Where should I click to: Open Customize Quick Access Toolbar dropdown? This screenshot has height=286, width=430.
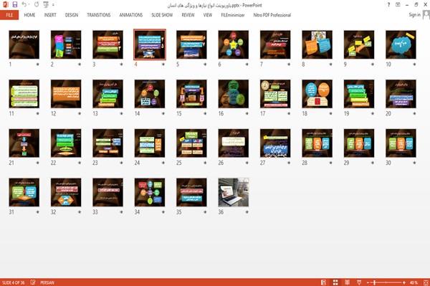tap(53, 5)
